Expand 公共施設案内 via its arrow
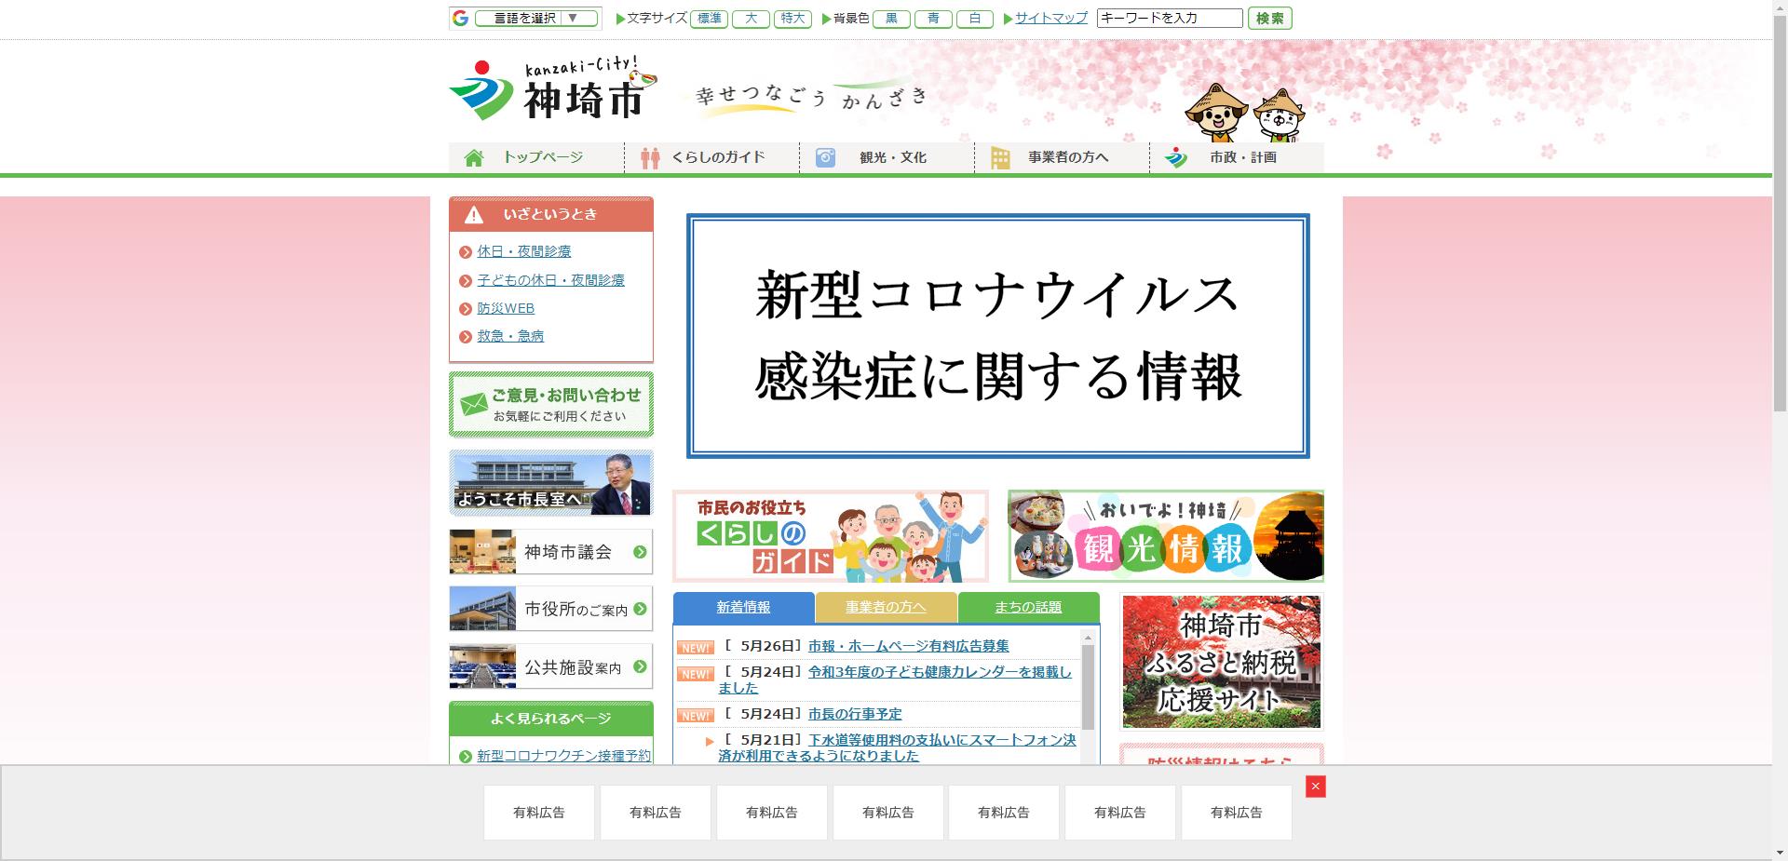1788x861 pixels. pos(639,666)
